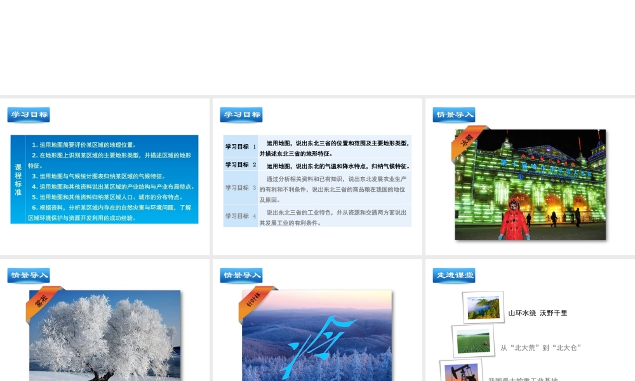
Task: Click the orange 雾凇 ribbon label
Action: (x=41, y=302)
